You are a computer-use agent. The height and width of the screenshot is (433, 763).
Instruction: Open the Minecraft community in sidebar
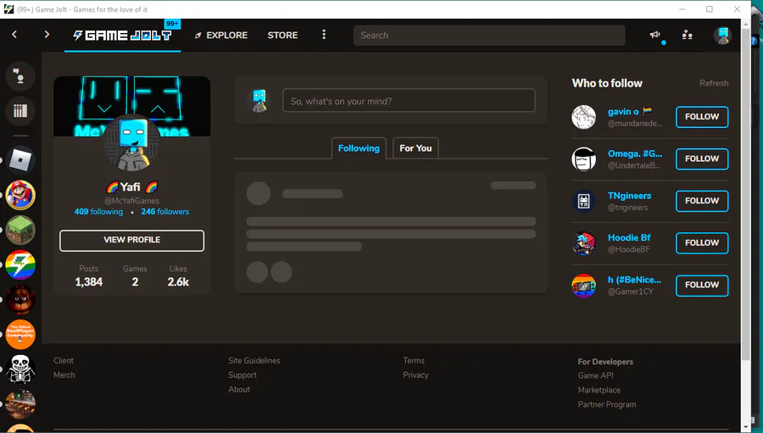pos(20,230)
